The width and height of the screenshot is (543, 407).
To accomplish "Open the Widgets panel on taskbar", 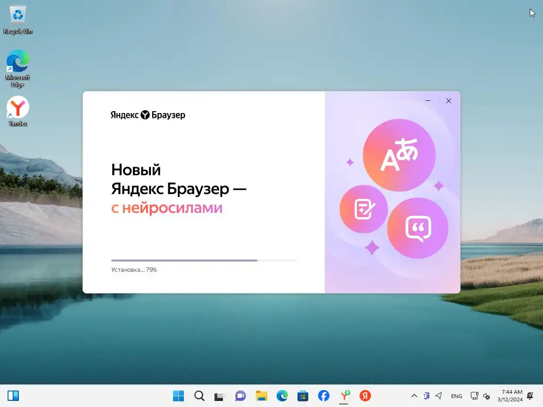I will point(13,396).
